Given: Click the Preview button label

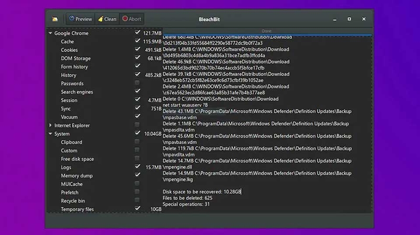Looking at the screenshot, I should pyautogui.click(x=83, y=19).
